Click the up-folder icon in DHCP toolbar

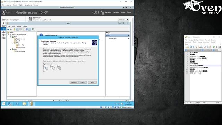click(14, 29)
